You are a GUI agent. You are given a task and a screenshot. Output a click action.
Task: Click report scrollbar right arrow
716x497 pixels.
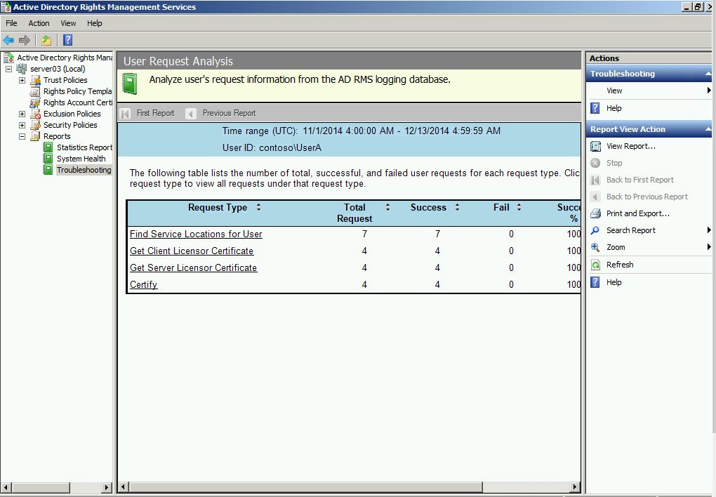[576, 487]
